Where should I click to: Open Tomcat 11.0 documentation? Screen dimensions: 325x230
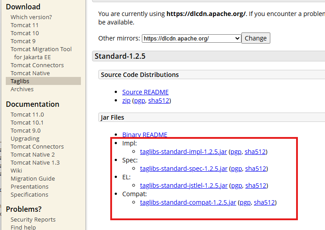pos(27,114)
